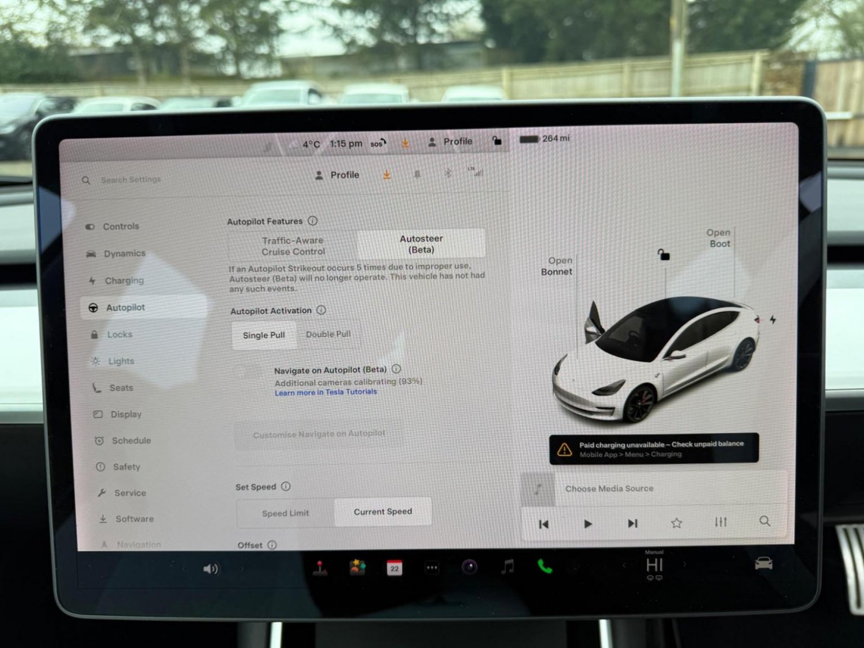Open all apps three-dots launcher

point(432,568)
